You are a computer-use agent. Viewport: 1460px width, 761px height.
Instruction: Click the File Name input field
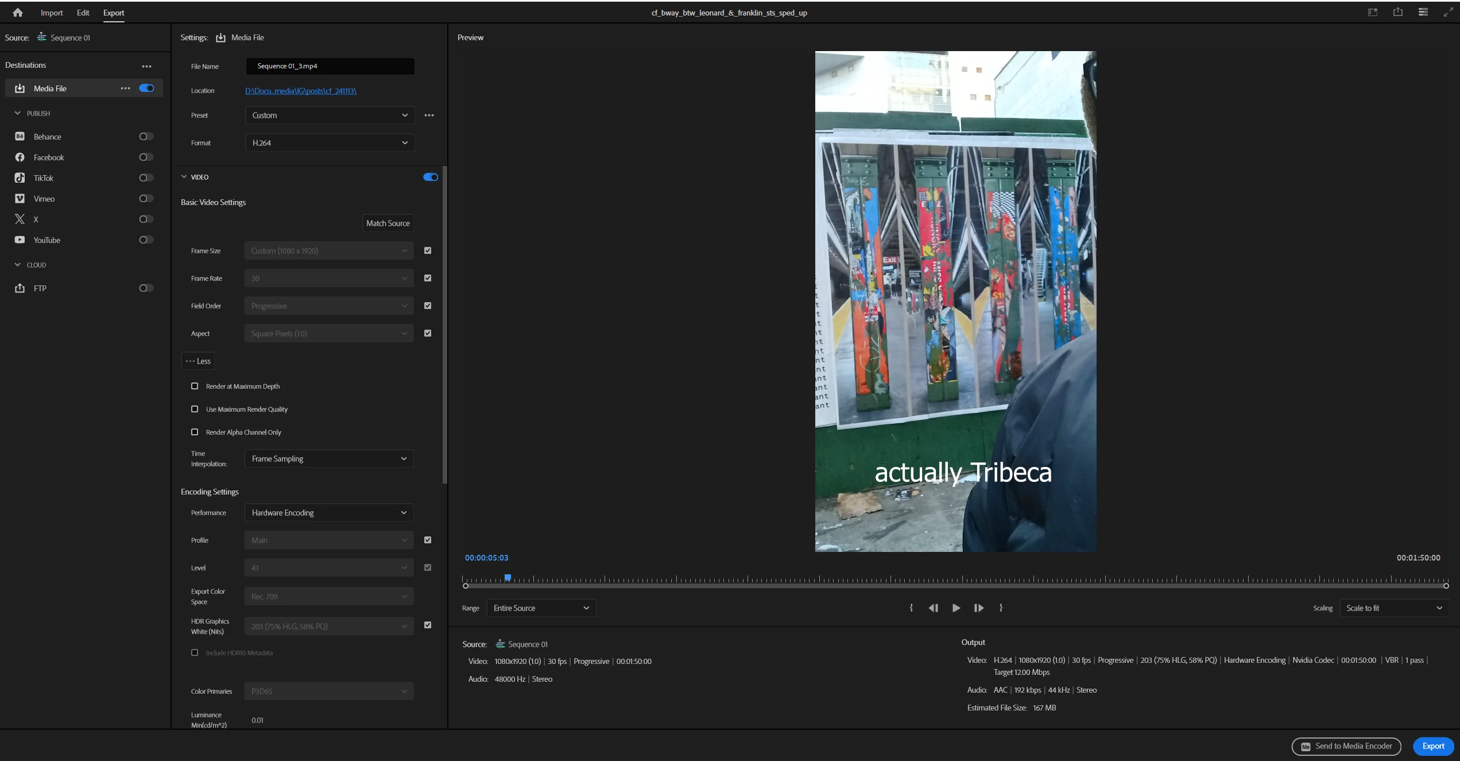pyautogui.click(x=330, y=66)
